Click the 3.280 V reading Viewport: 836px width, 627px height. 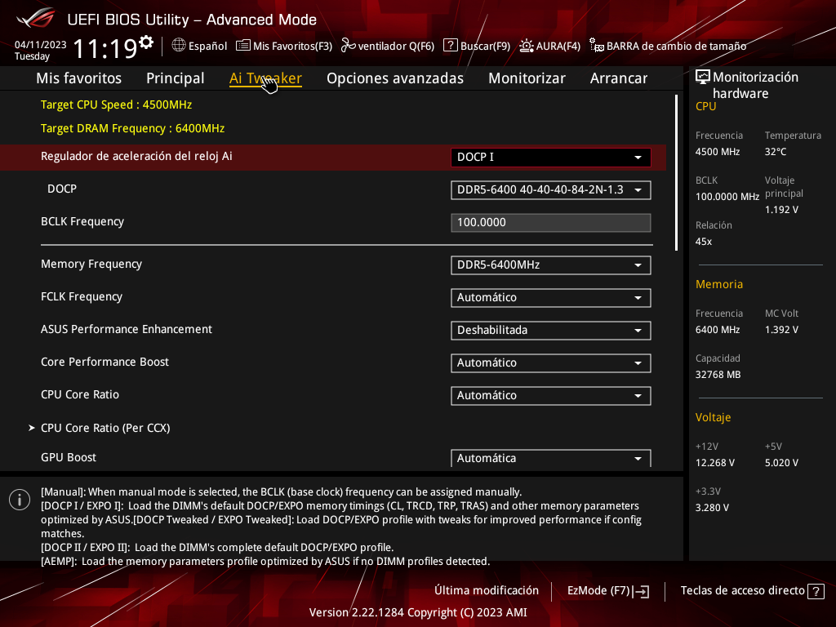(712, 508)
